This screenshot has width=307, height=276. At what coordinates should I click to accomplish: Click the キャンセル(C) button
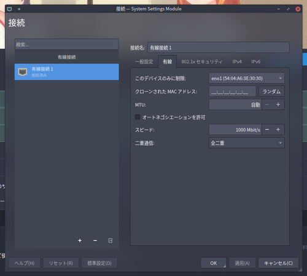point(278,263)
